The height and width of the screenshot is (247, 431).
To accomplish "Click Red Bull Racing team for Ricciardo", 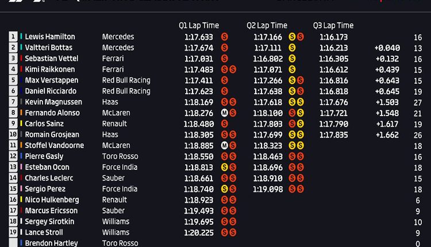I will [x=126, y=91].
